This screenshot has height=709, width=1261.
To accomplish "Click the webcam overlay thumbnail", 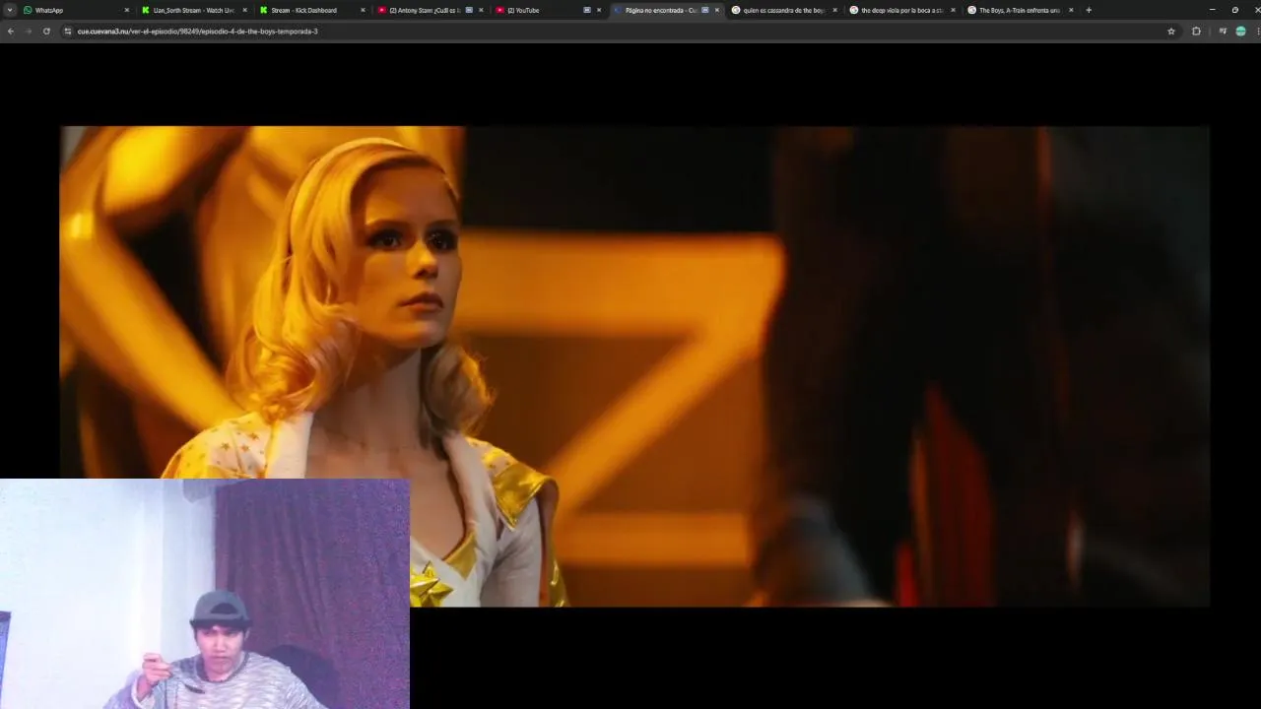I will point(205,594).
